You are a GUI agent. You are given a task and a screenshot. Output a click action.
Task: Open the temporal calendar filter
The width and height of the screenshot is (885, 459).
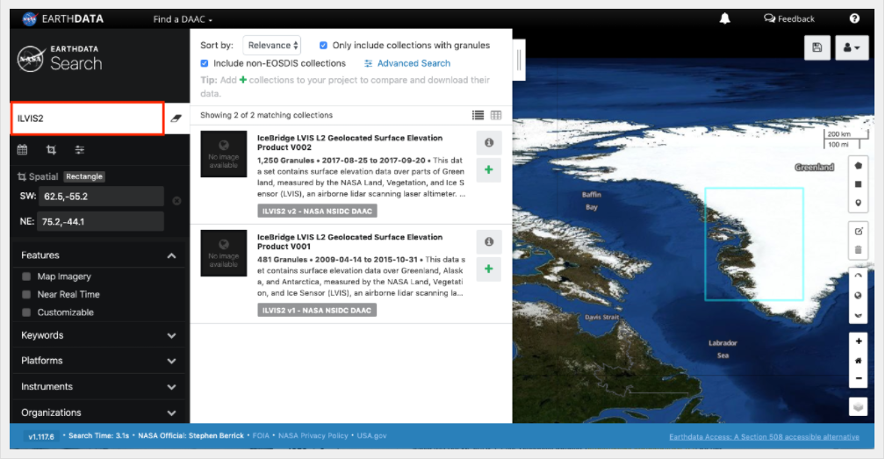pyautogui.click(x=23, y=149)
